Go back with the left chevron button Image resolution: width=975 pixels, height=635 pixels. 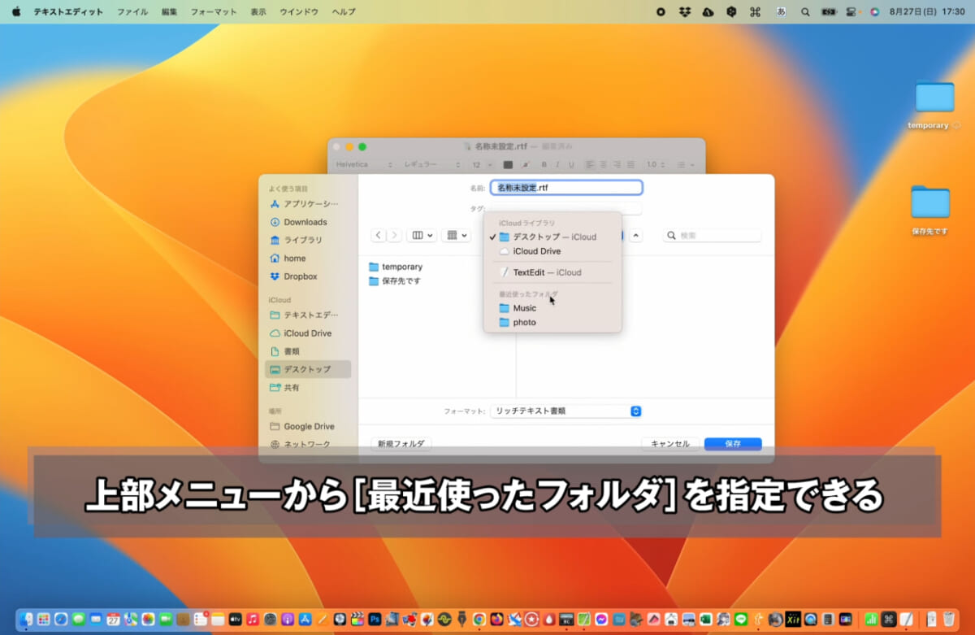point(379,235)
